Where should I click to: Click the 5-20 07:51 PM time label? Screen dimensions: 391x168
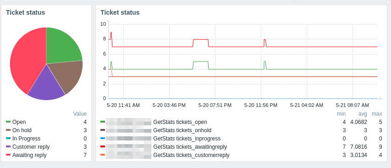[215, 105]
